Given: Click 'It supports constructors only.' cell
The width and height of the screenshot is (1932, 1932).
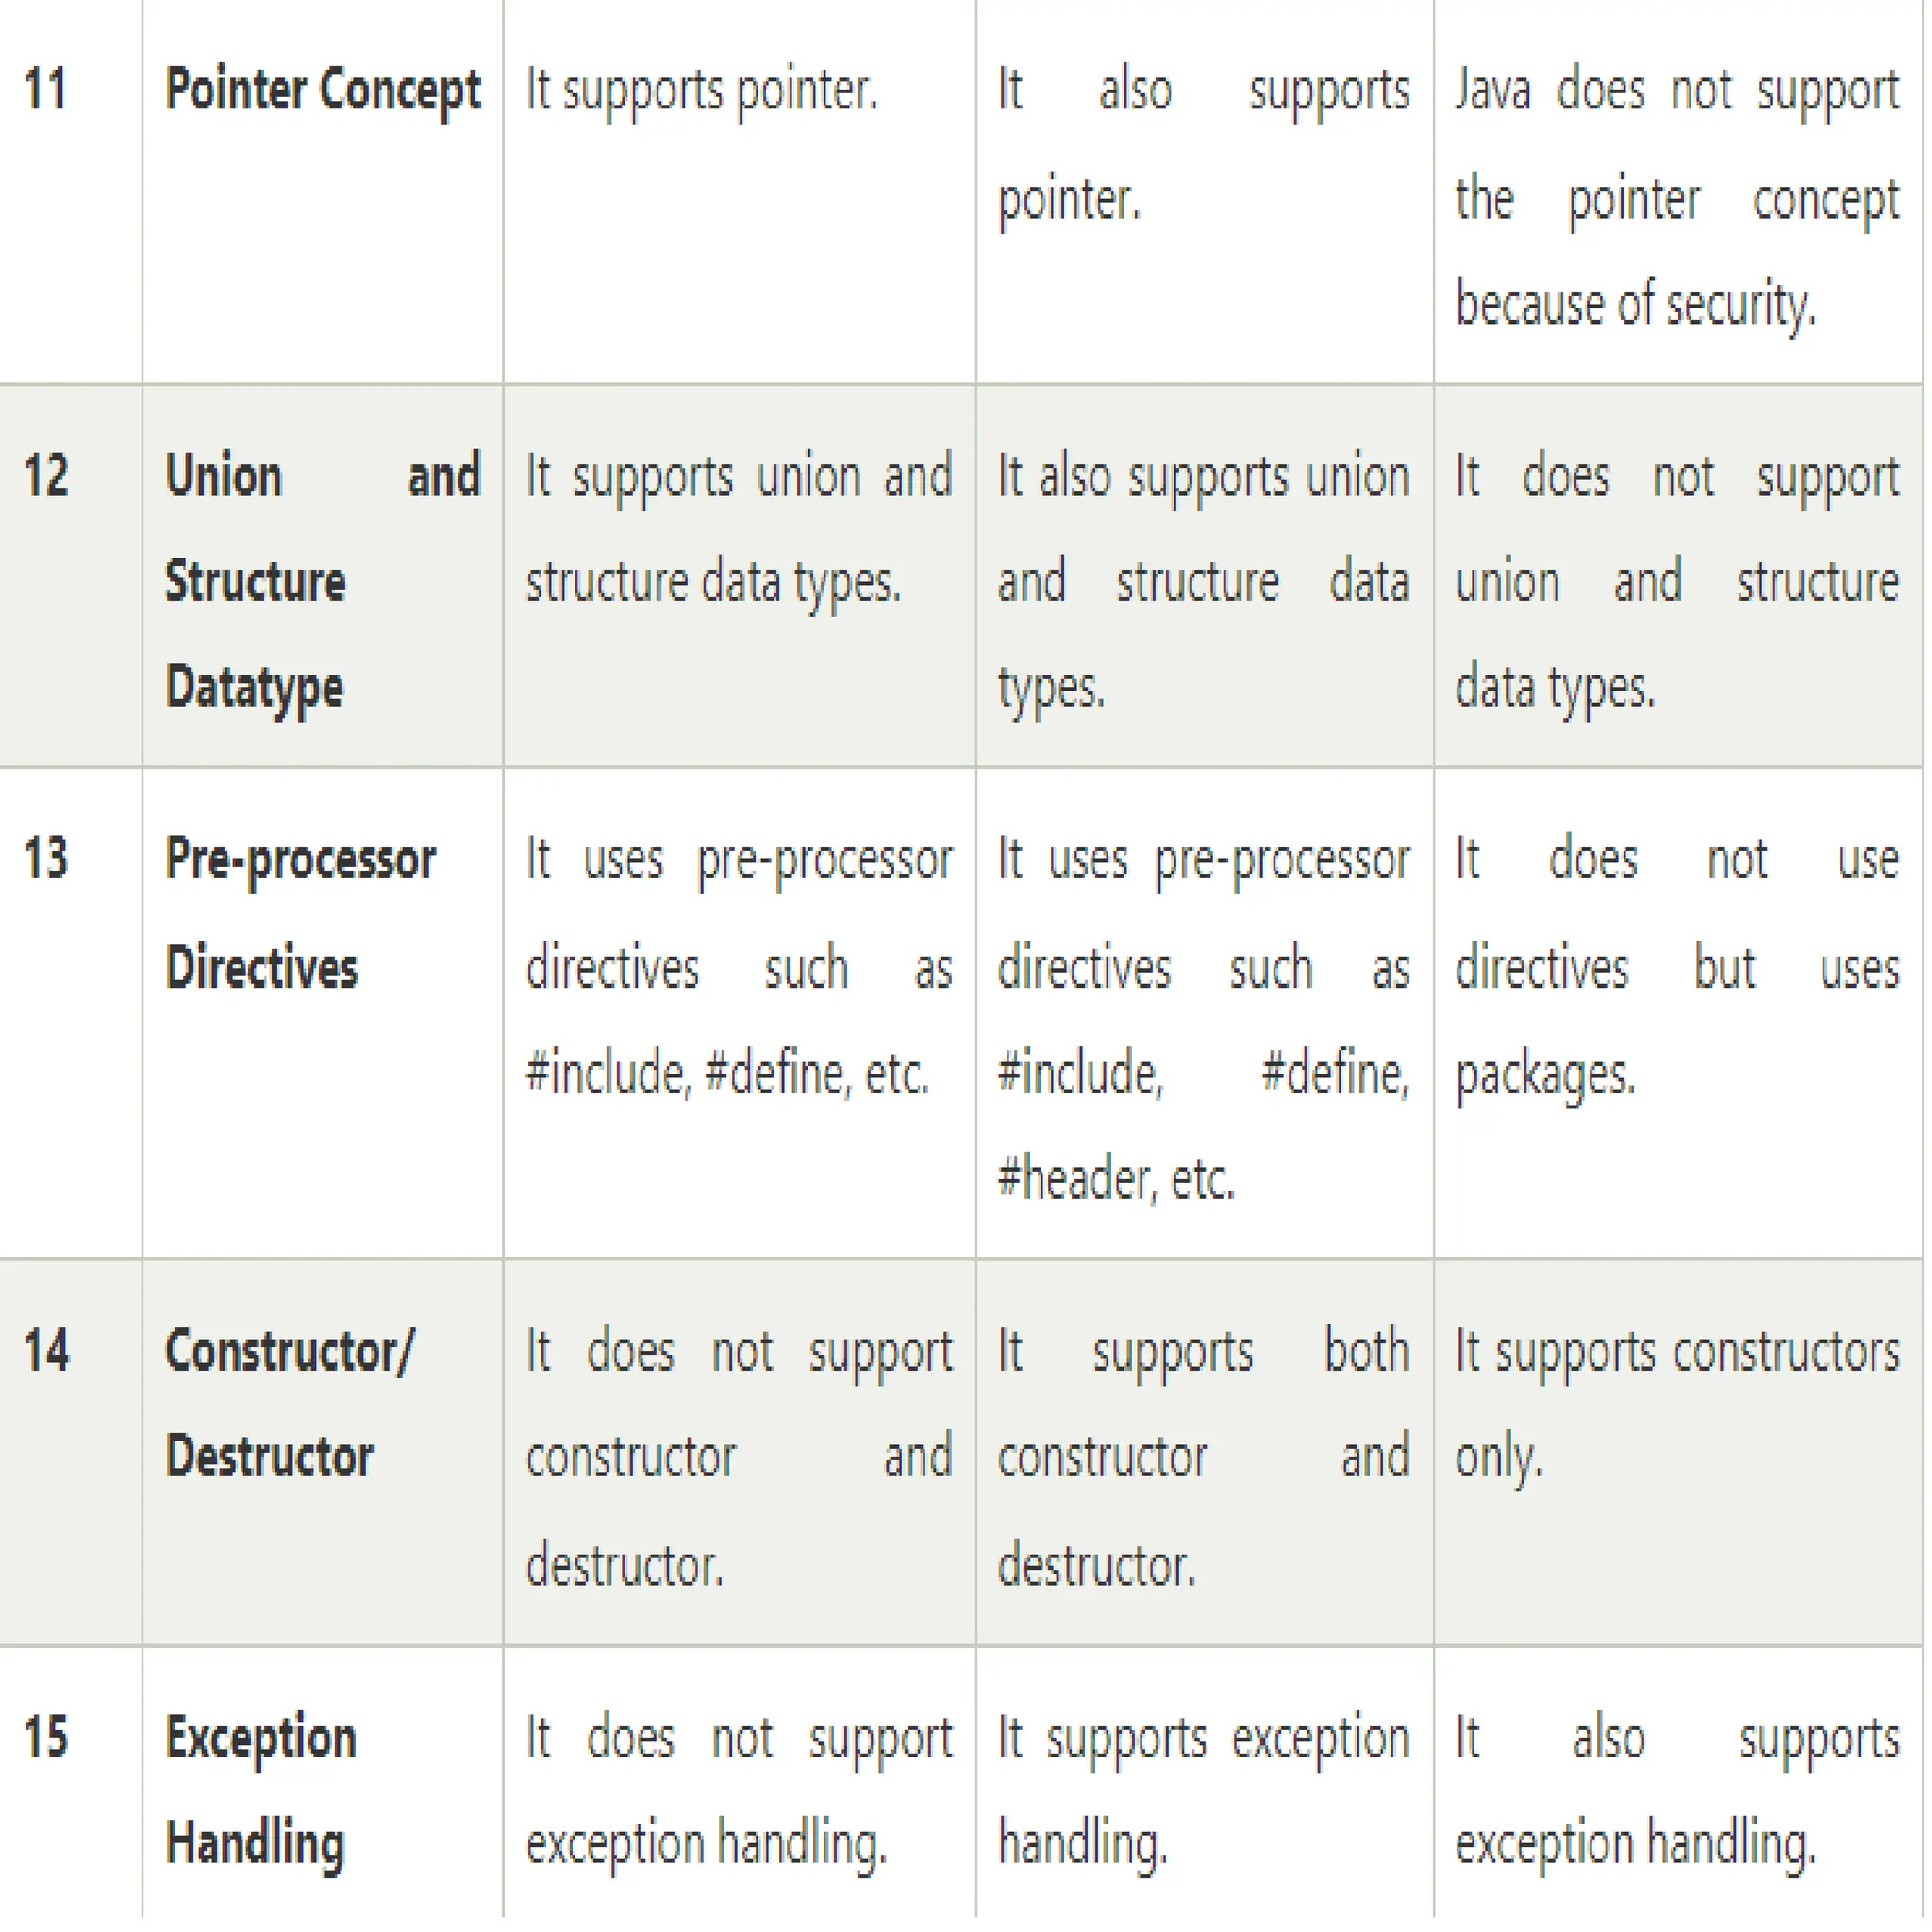Looking at the screenshot, I should [x=1677, y=1452].
